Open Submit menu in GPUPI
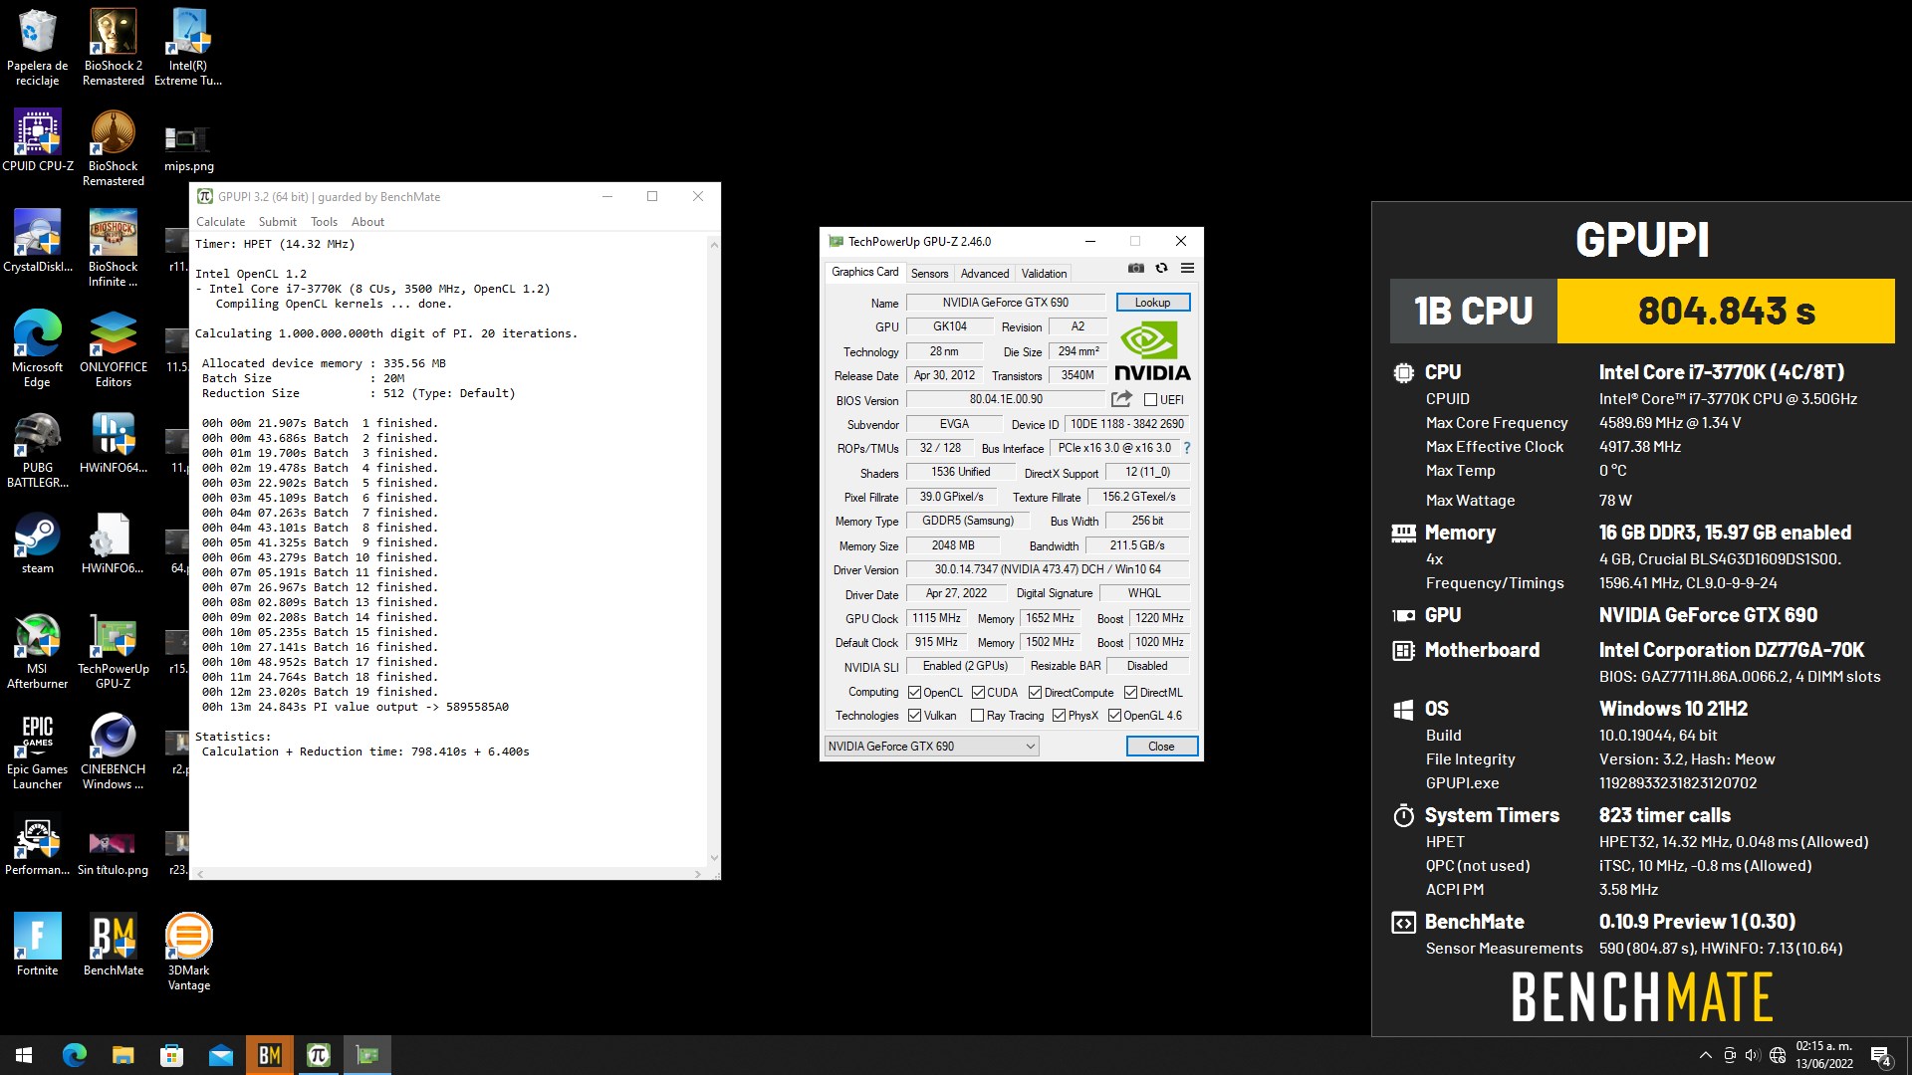 [x=278, y=222]
